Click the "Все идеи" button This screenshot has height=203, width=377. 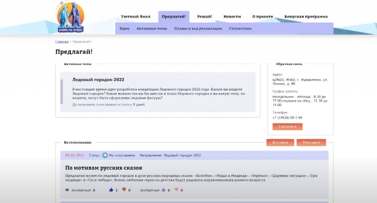[x=280, y=143]
